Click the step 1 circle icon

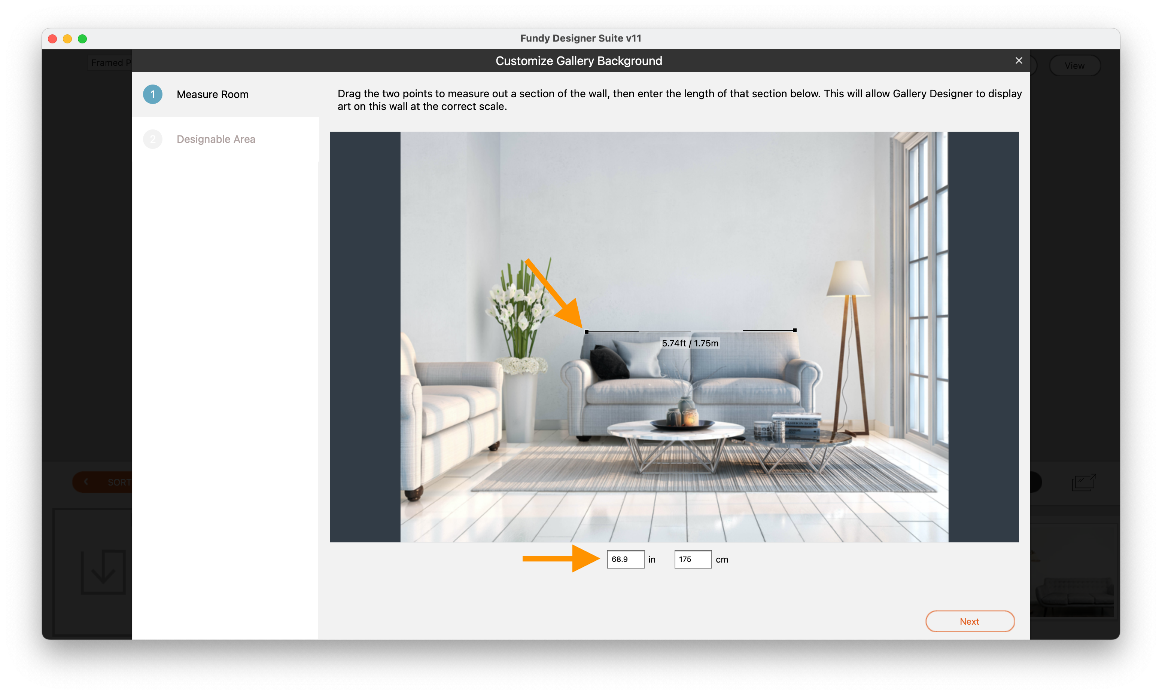click(153, 94)
